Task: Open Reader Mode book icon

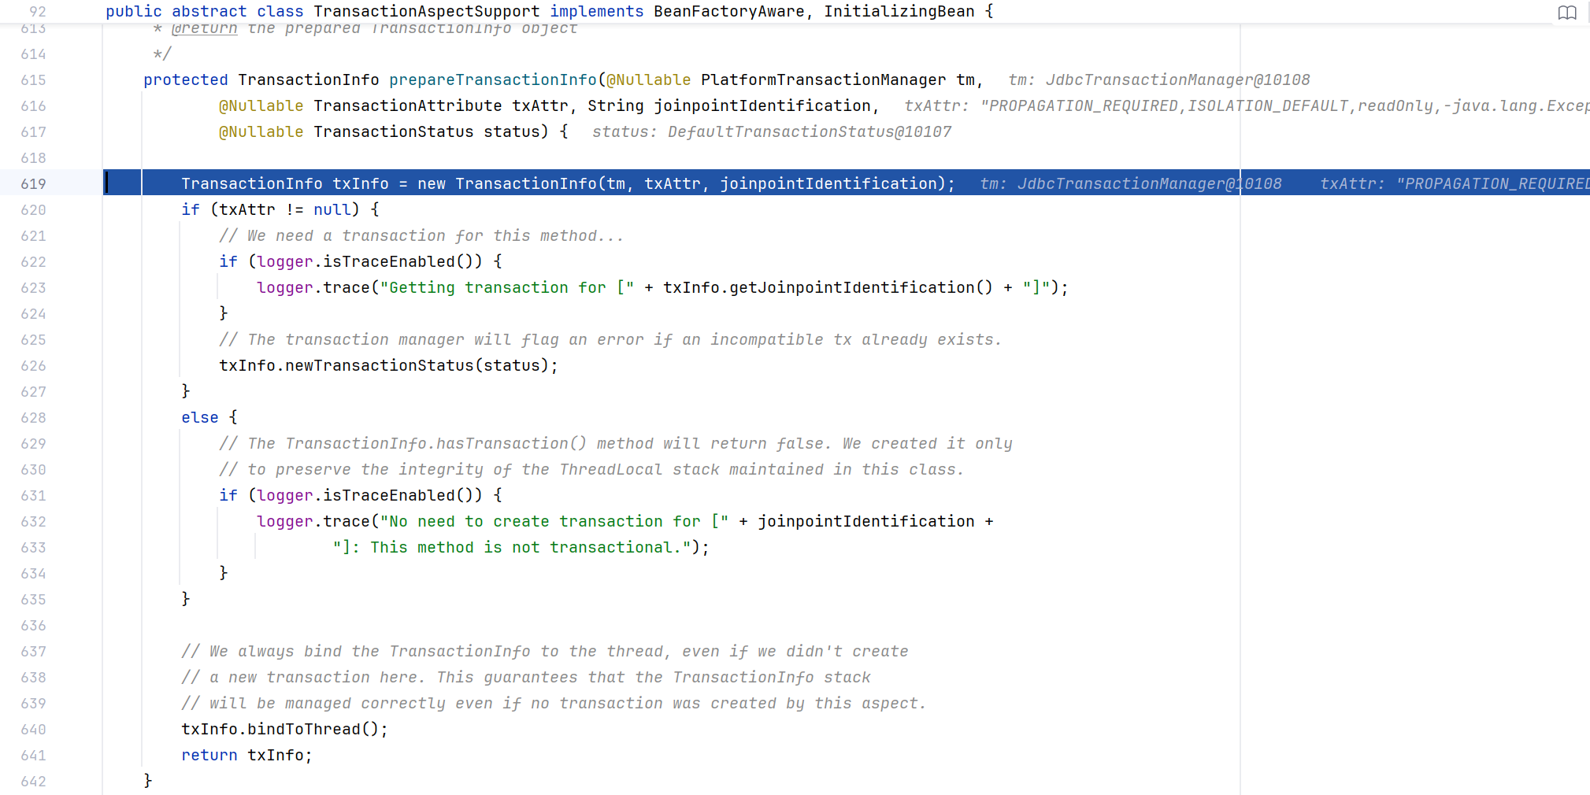Action: pos(1567,13)
